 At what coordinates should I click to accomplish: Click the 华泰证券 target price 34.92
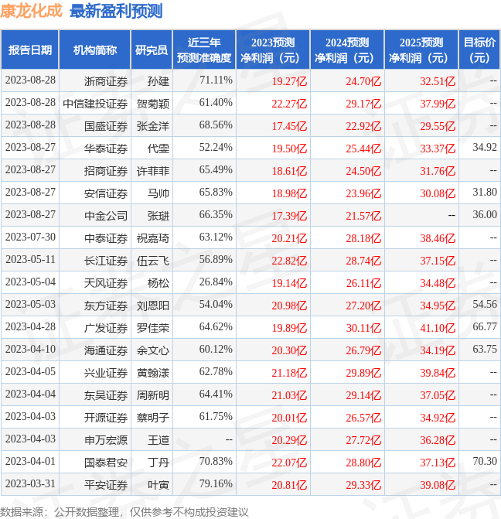click(485, 147)
